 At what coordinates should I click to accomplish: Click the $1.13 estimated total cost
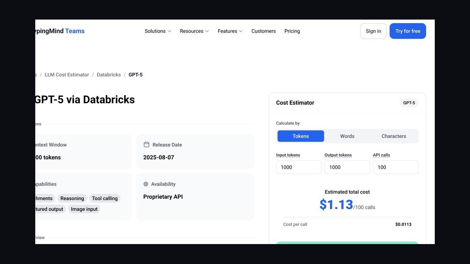coord(336,205)
